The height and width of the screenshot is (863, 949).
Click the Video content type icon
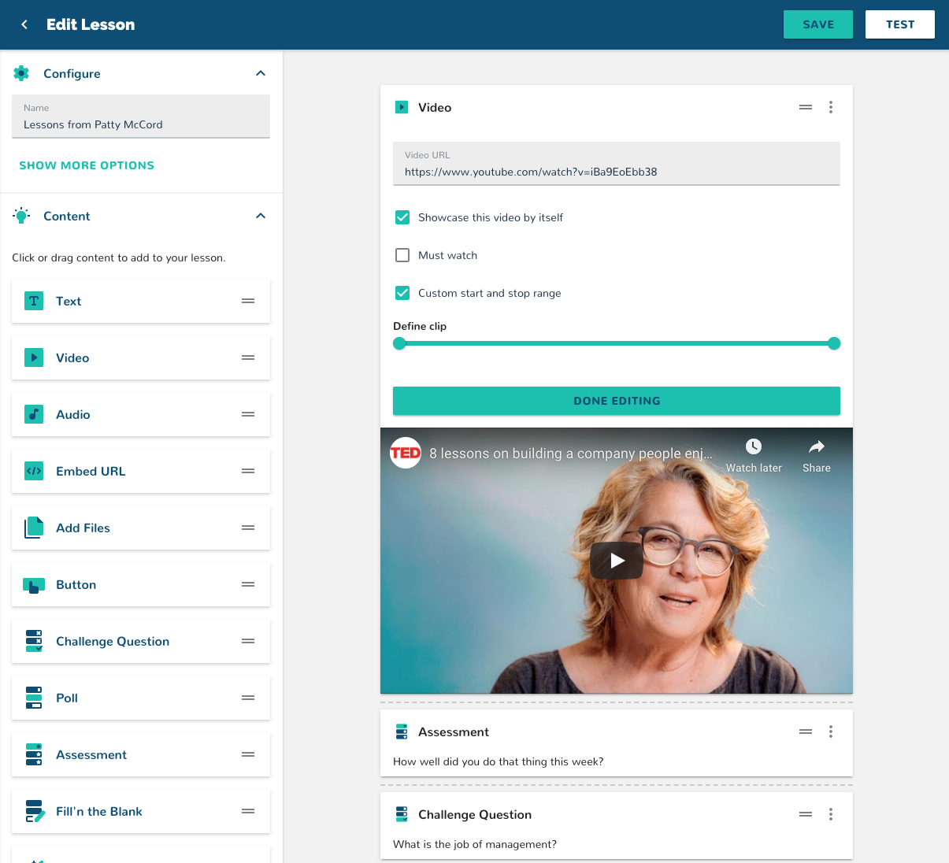34,357
